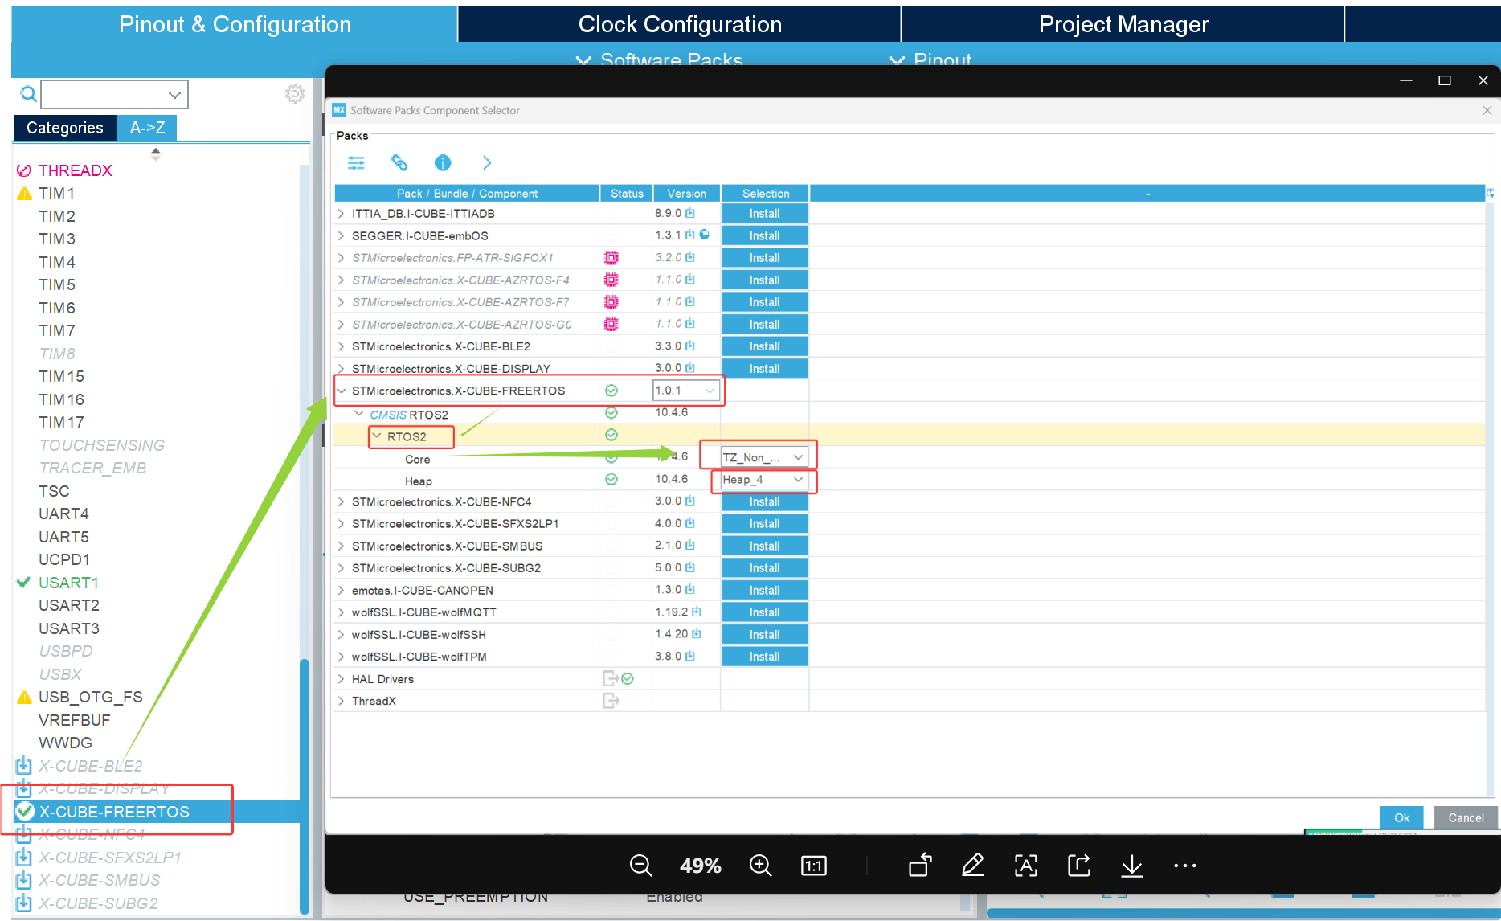
Task: Install the SEGGER.I-CUBE-embOS pack
Action: click(764, 235)
